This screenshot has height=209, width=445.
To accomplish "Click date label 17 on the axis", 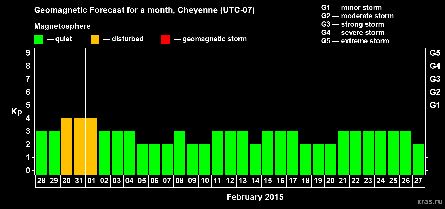I will (293, 181).
